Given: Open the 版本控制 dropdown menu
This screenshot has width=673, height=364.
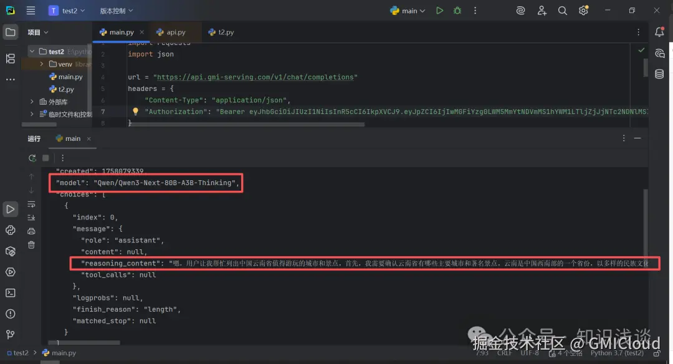Looking at the screenshot, I should [x=117, y=11].
